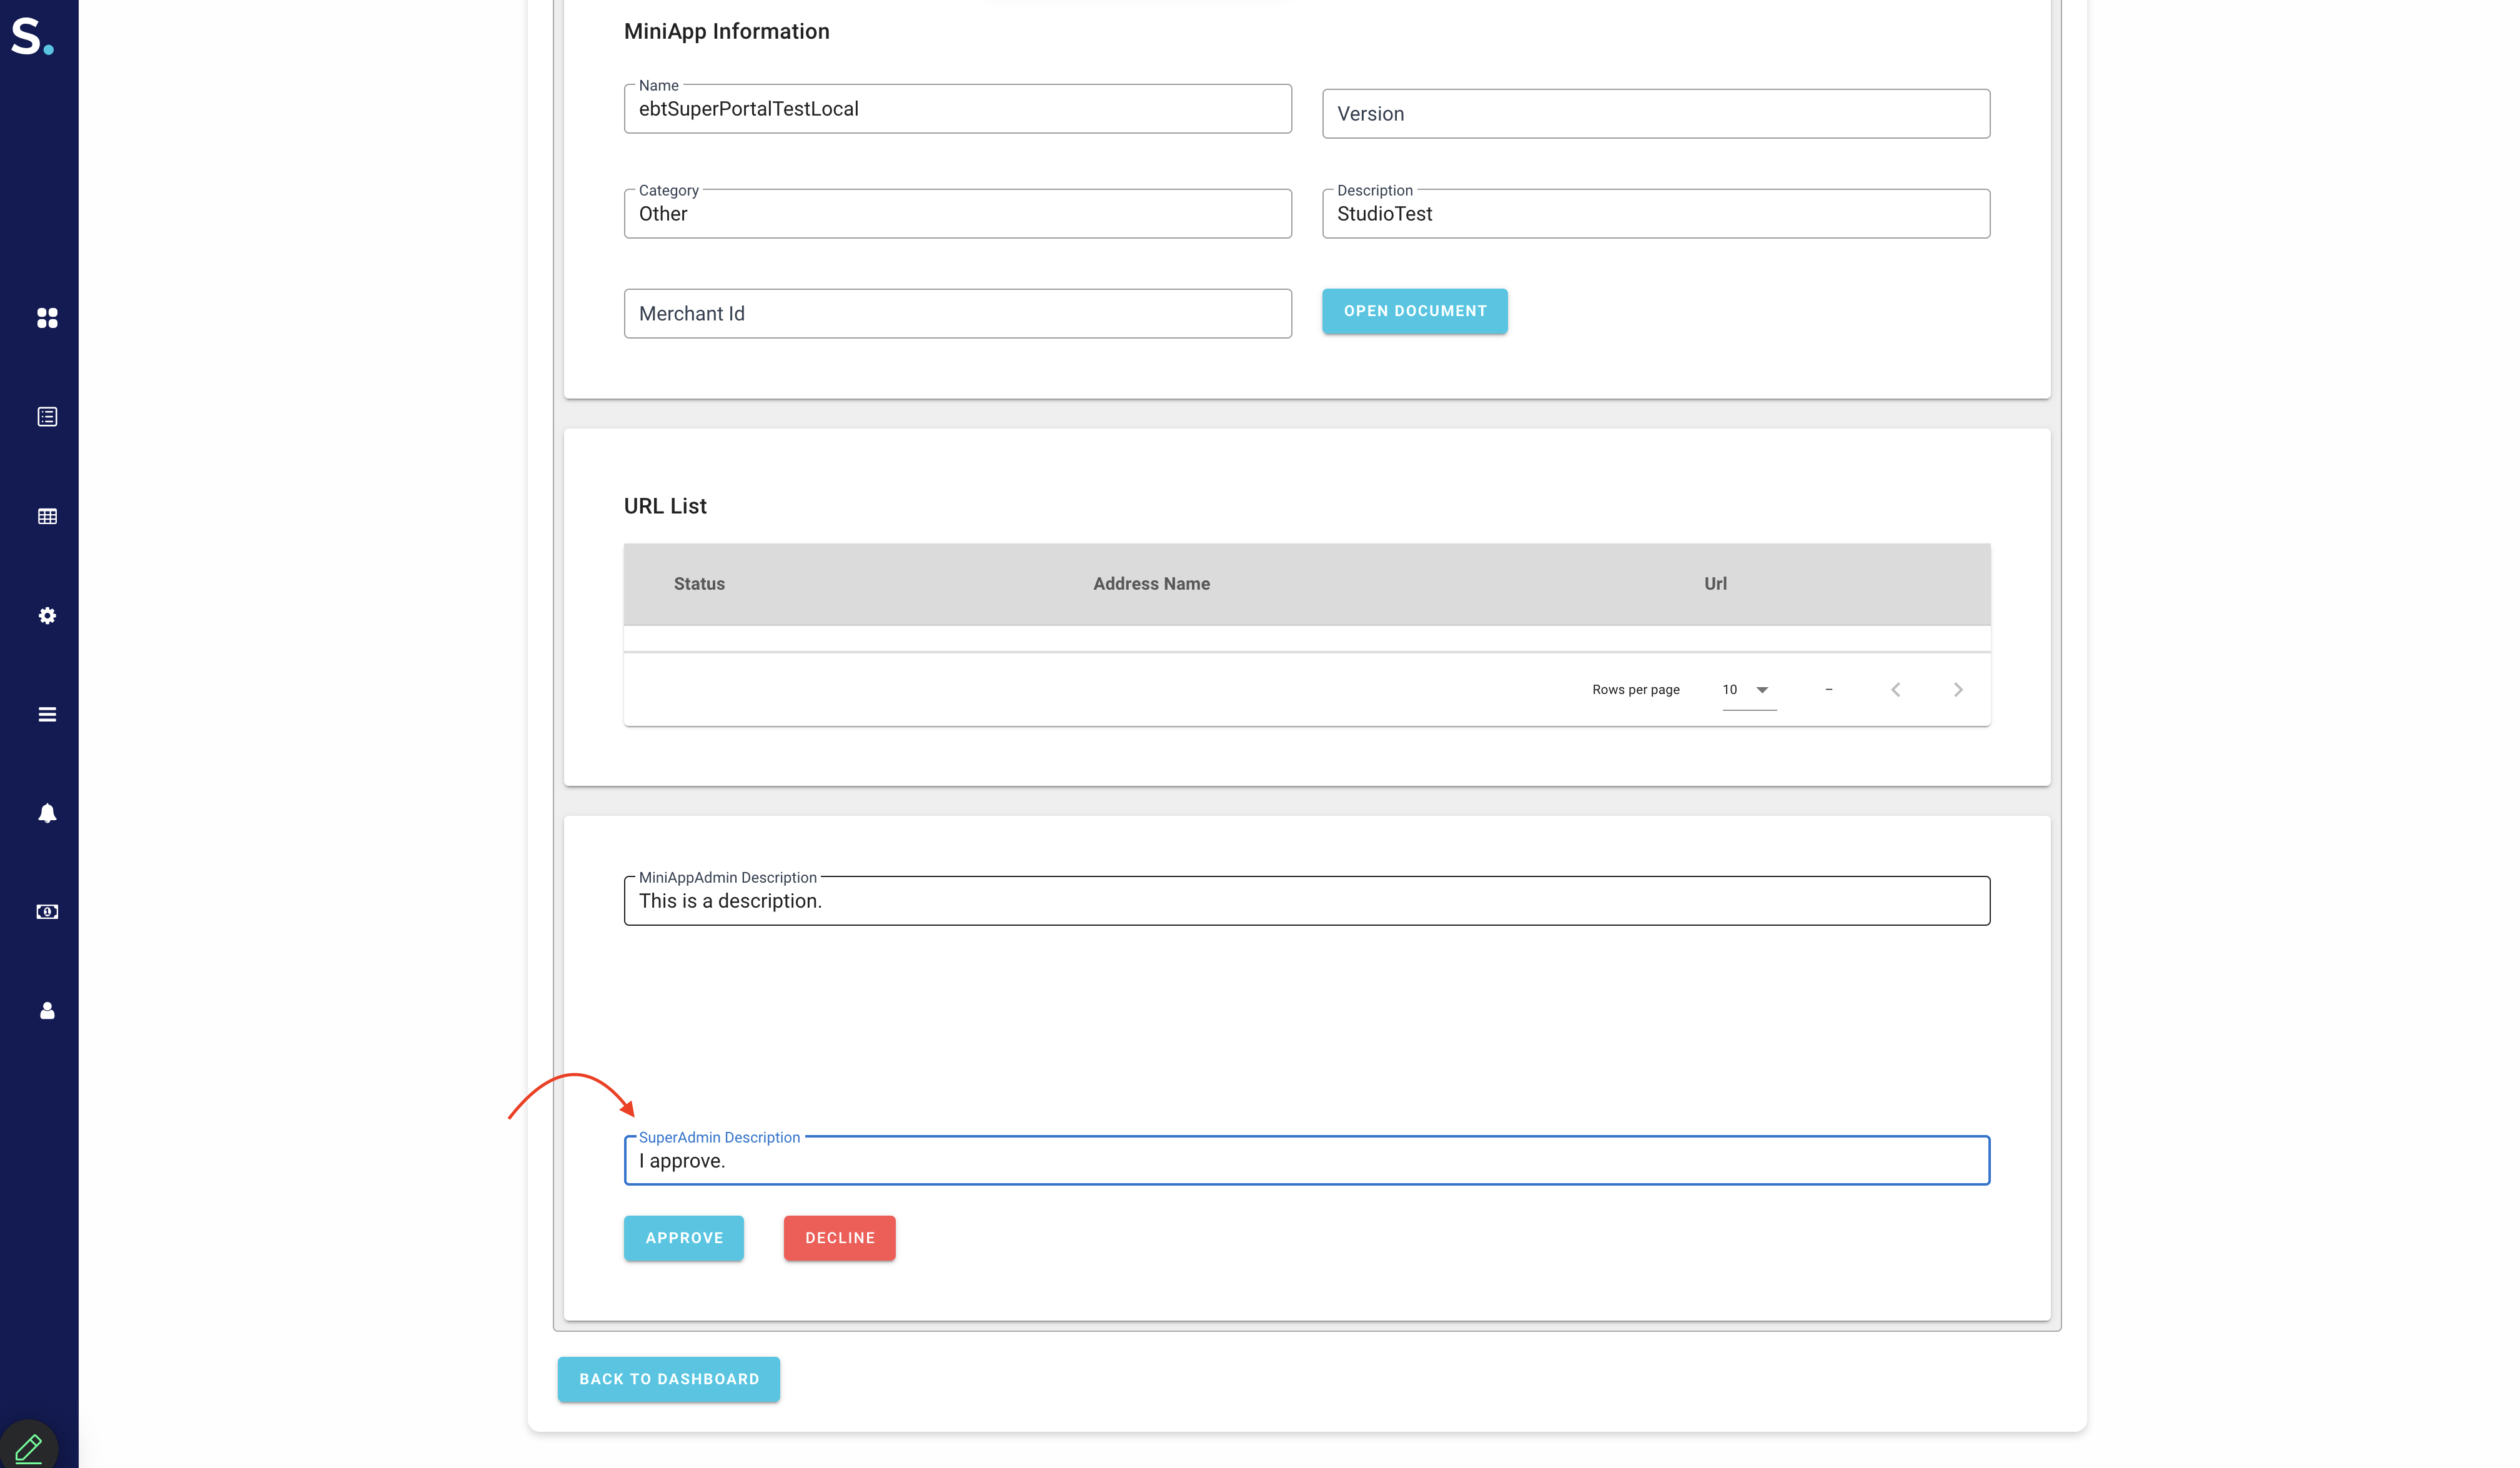Image resolution: width=2520 pixels, height=1468 pixels.
Task: Open the hamburger lines icon in sidebar
Action: 47,714
